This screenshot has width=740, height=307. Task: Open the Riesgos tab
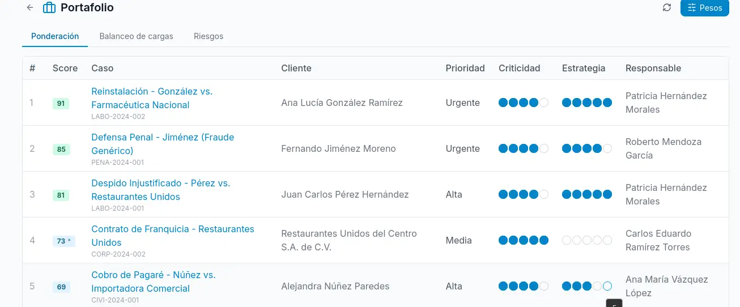tap(209, 36)
